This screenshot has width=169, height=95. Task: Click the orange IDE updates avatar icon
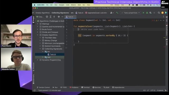162,13
